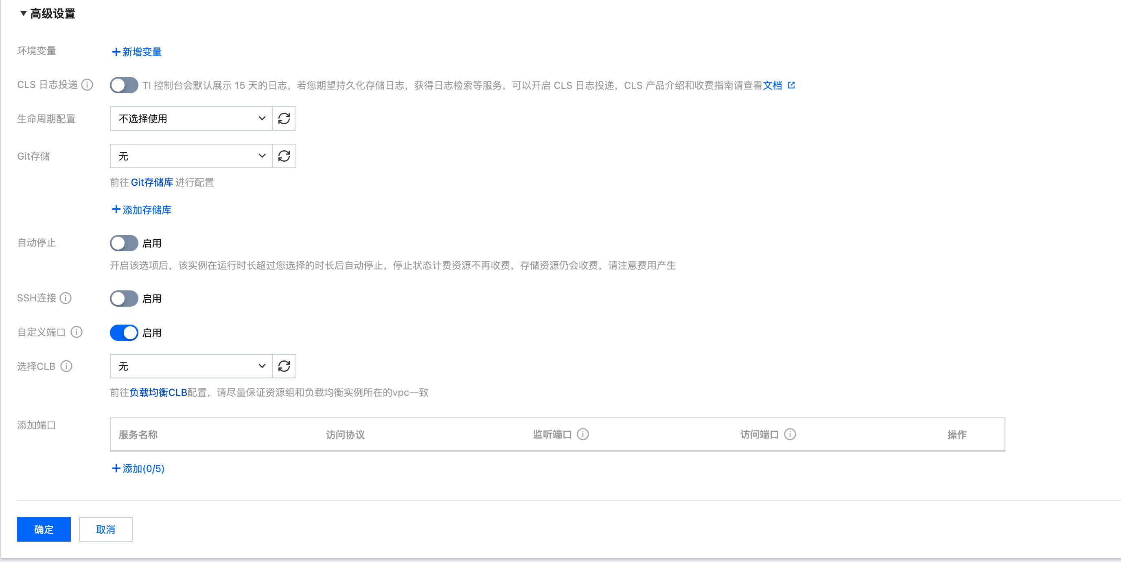Turn on the 自动停止 switch
Viewport: 1121px width, 562px height.
[124, 243]
